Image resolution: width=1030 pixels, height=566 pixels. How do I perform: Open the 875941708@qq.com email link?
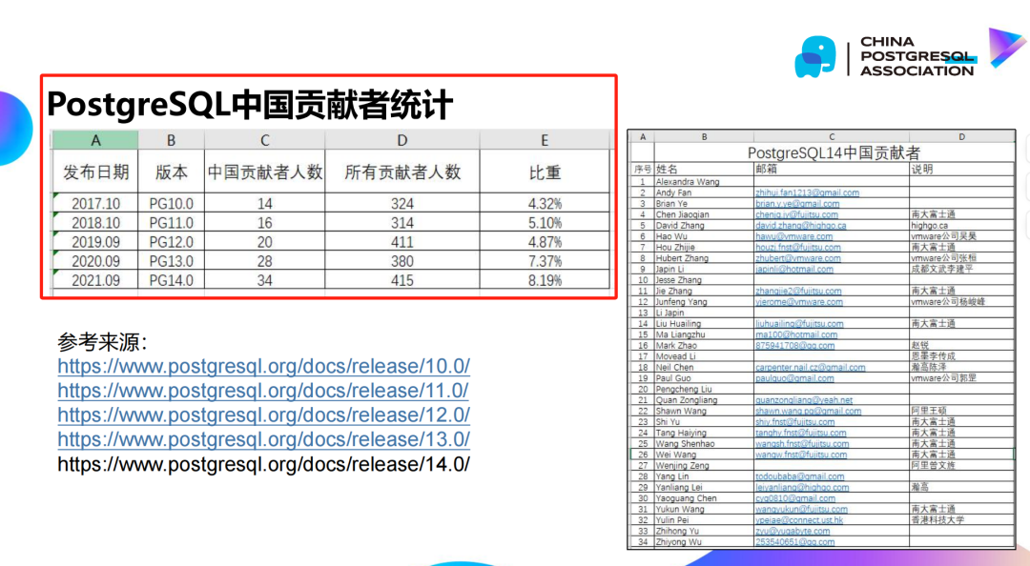[x=794, y=345]
